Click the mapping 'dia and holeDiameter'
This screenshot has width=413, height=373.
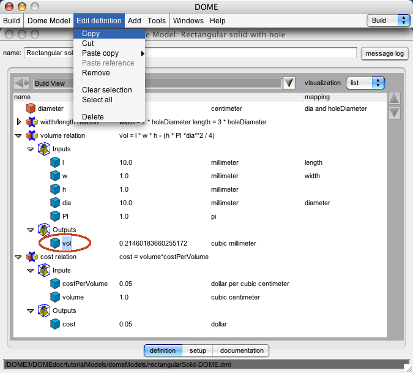point(335,108)
